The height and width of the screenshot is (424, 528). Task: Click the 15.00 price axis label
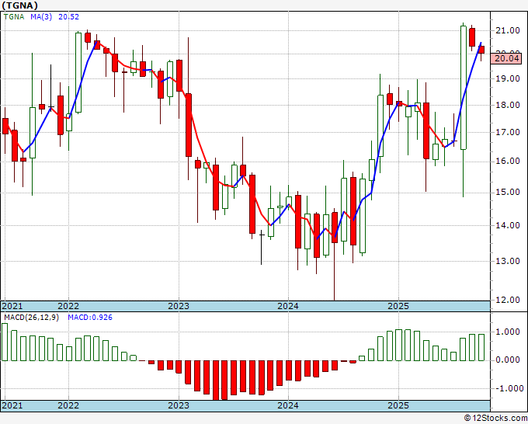508,193
